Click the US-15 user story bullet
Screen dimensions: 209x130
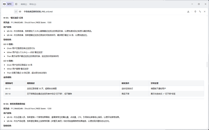pos(64,117)
